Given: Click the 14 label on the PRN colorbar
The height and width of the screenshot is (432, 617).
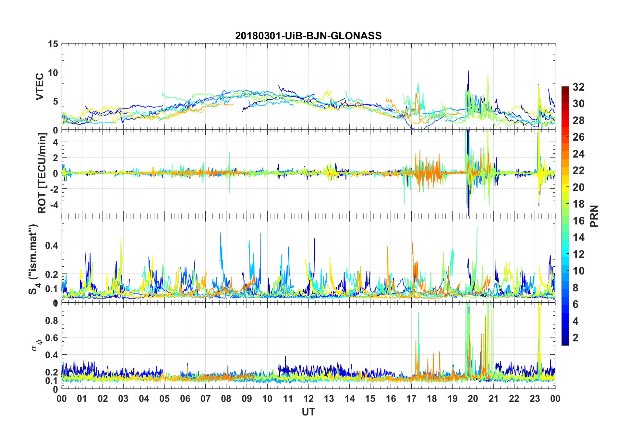Looking at the screenshot, I should tap(579, 237).
